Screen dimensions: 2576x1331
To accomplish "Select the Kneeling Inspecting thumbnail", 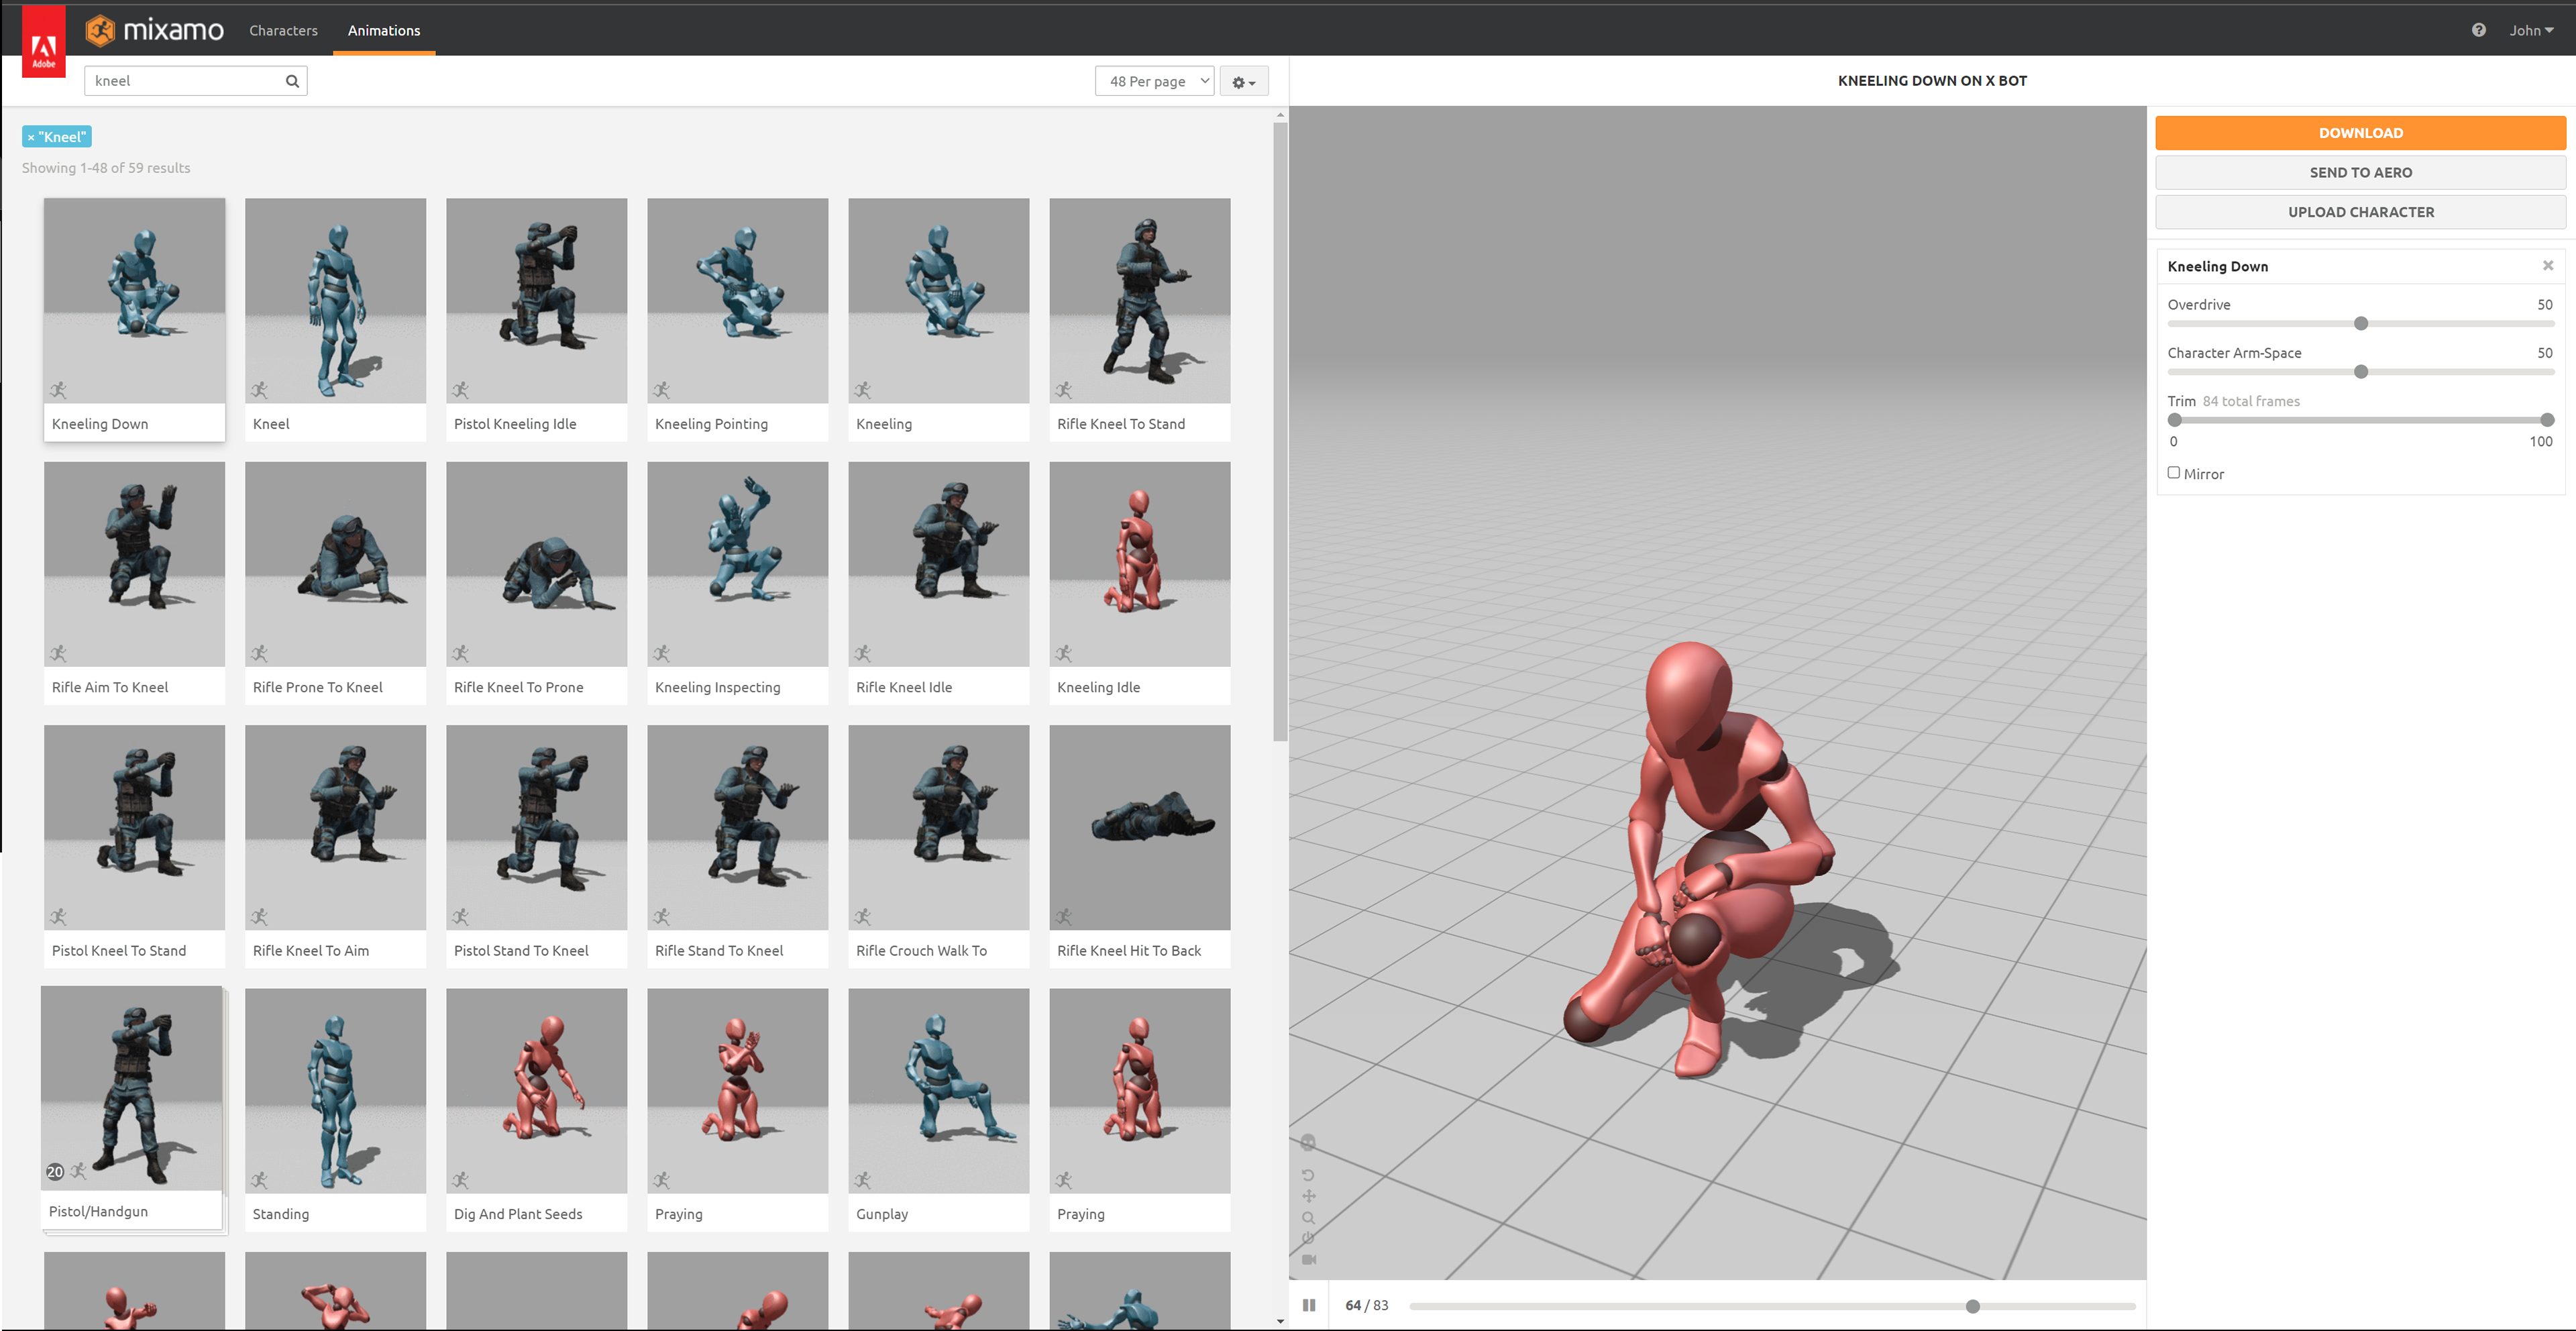I will pos(737,564).
